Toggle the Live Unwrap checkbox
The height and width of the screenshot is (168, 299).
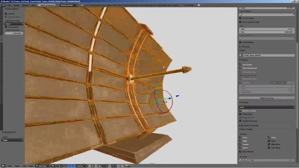point(6,27)
